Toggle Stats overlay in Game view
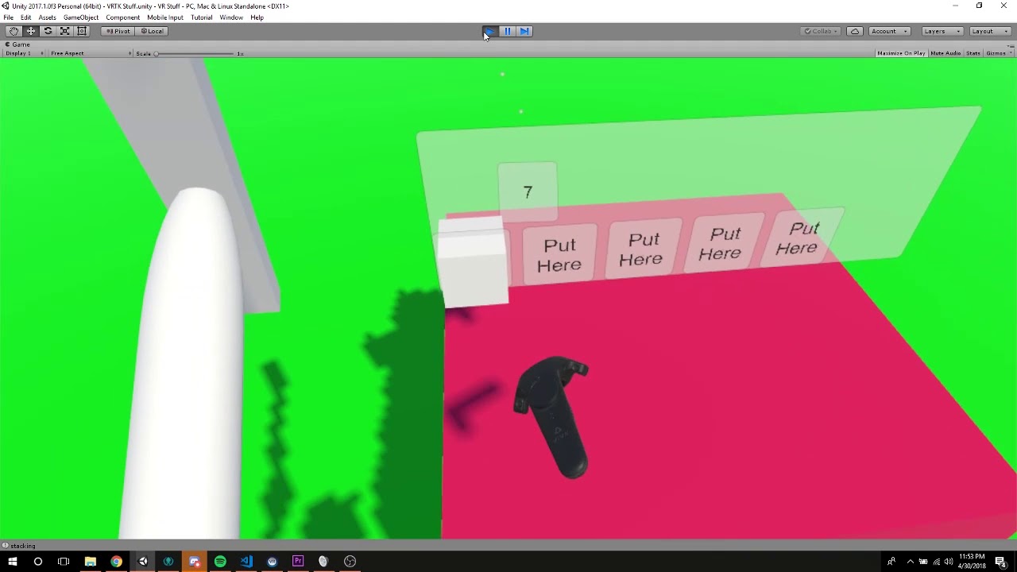The height and width of the screenshot is (572, 1017). [x=973, y=53]
